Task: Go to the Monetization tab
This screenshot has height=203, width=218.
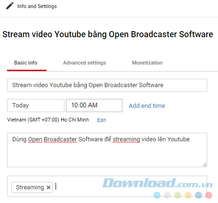Action: pyautogui.click(x=147, y=63)
